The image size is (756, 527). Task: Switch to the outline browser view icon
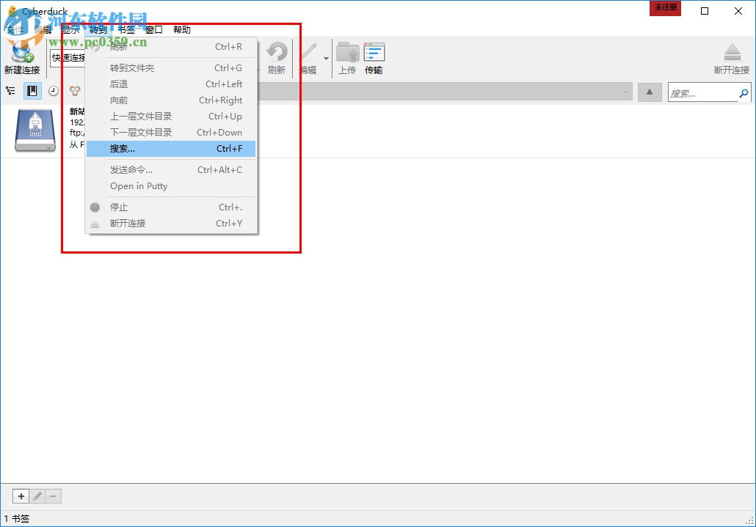tap(10, 90)
